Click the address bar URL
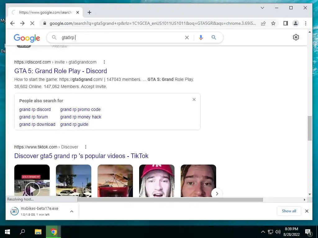The width and height of the screenshot is (318, 238). click(152, 23)
